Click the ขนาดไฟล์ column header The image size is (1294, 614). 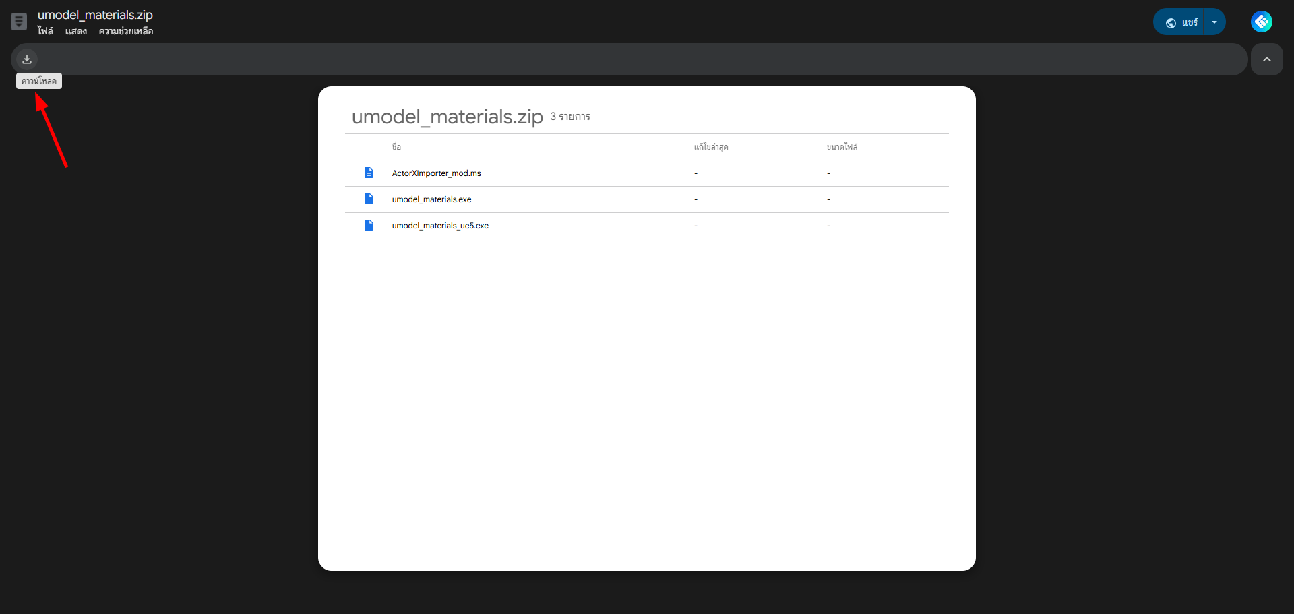tap(842, 147)
